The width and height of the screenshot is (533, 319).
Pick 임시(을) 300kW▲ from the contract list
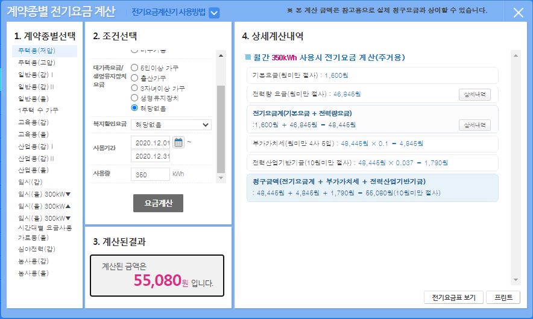click(x=44, y=206)
